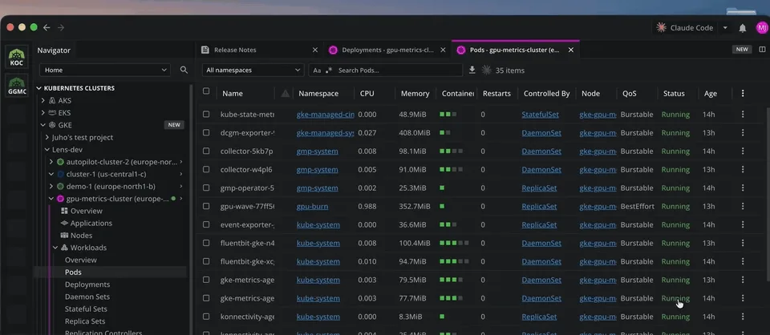Select the kube-state-metrics pod checkbox
This screenshot has width=770, height=335.
point(206,115)
